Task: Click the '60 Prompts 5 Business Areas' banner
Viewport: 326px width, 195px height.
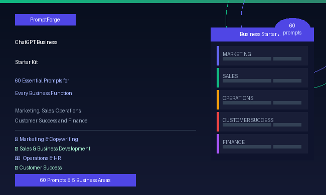Action: pos(75,180)
